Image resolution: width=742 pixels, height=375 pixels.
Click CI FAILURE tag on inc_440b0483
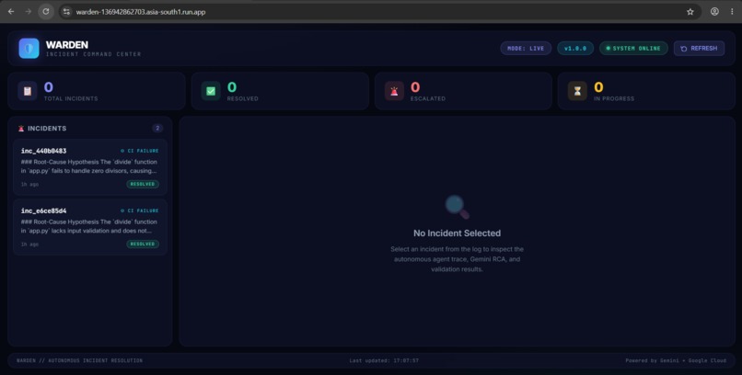click(x=140, y=151)
